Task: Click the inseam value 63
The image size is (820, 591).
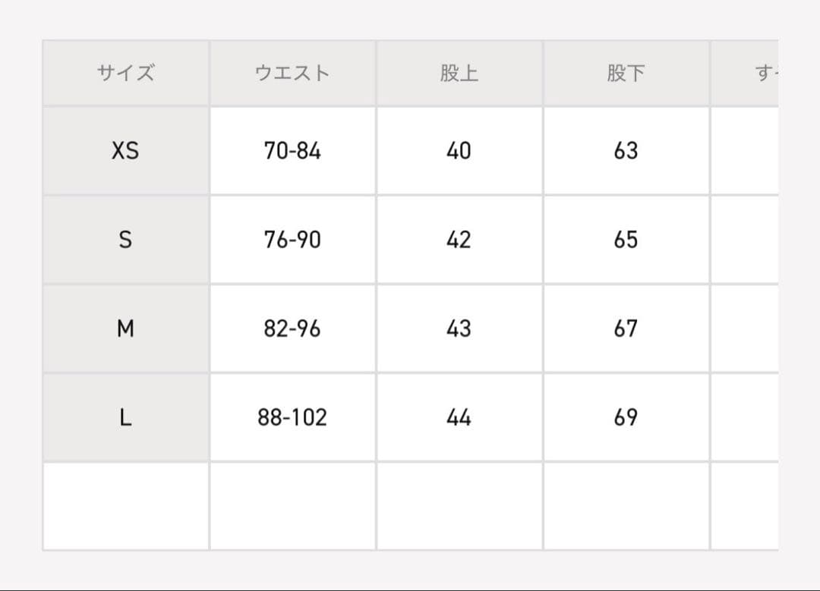Action: [x=626, y=151]
